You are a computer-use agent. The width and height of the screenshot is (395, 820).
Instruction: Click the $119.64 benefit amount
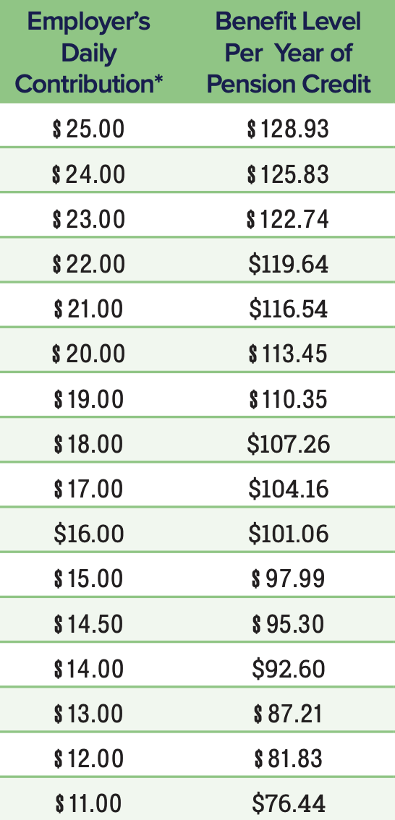(288, 263)
